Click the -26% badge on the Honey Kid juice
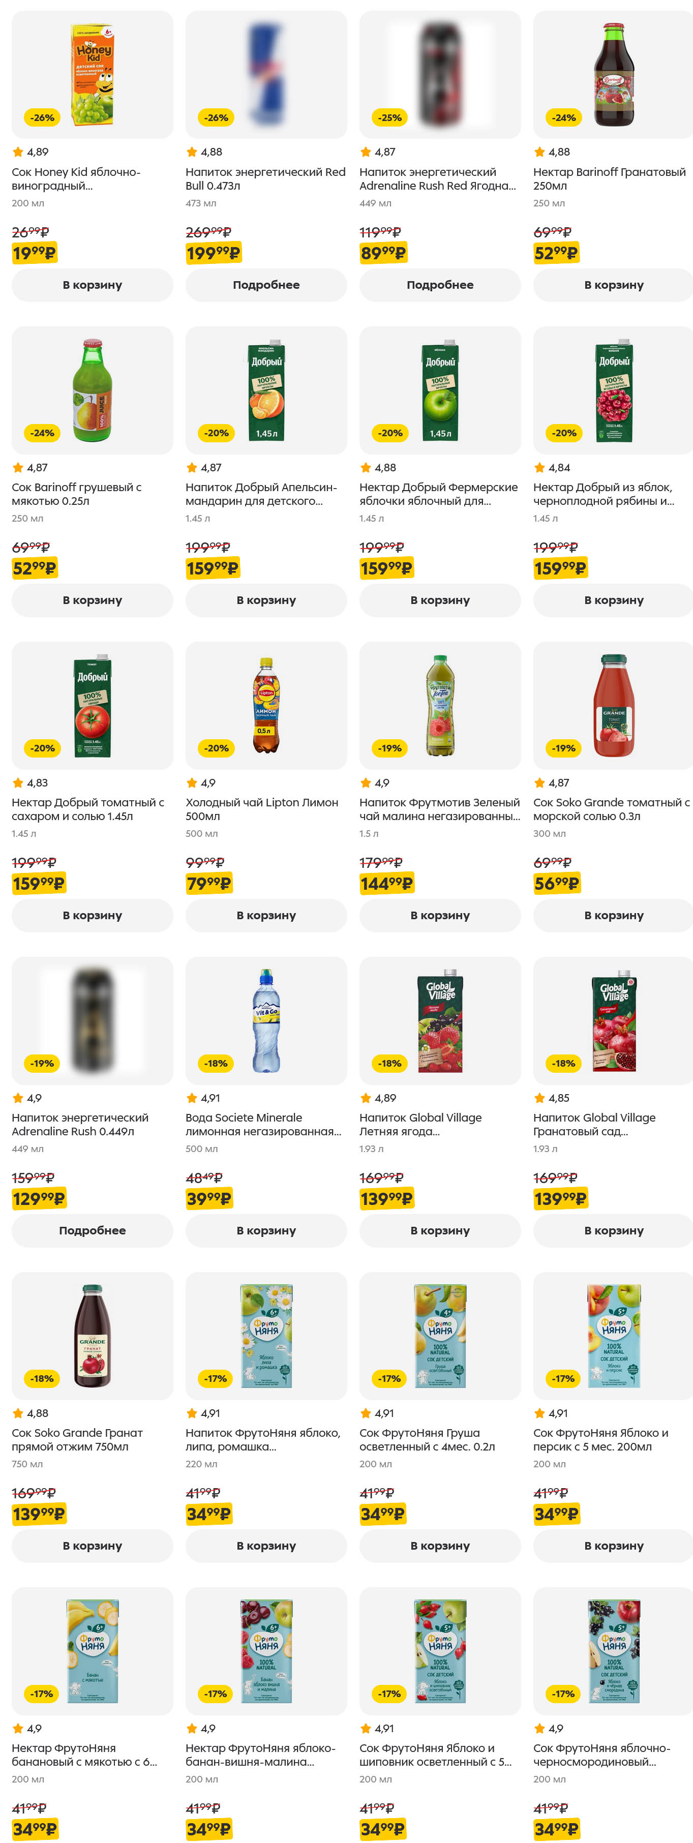Screen dimensions: 693x1843 (43, 117)
